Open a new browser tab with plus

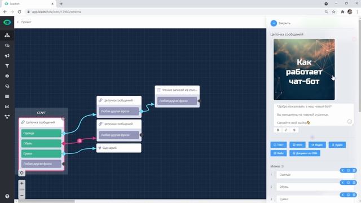[61, 4]
